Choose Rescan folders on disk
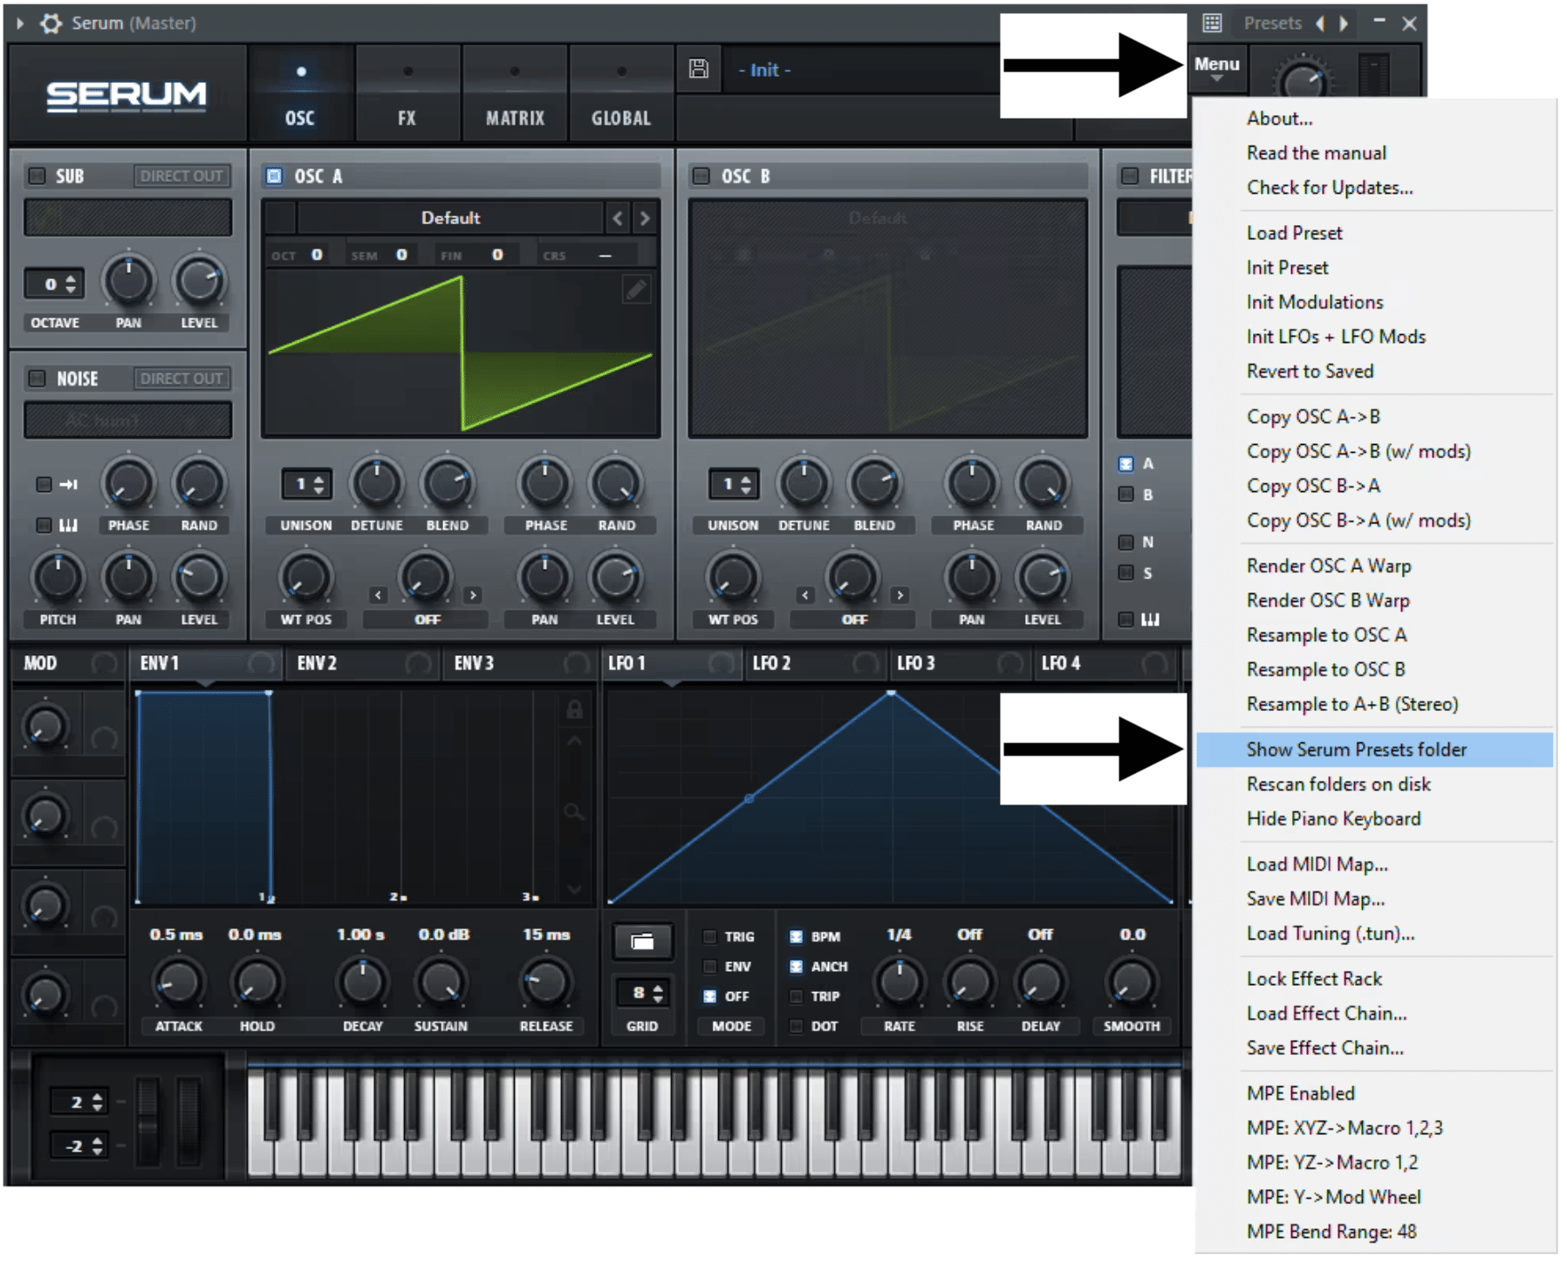 pyautogui.click(x=1338, y=784)
